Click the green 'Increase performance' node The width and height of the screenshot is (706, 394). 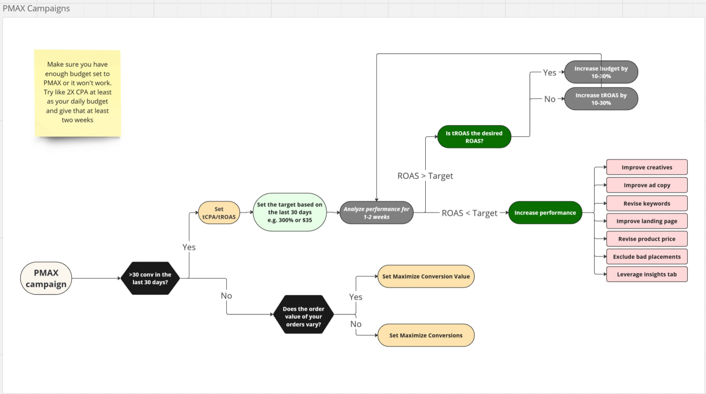click(544, 212)
